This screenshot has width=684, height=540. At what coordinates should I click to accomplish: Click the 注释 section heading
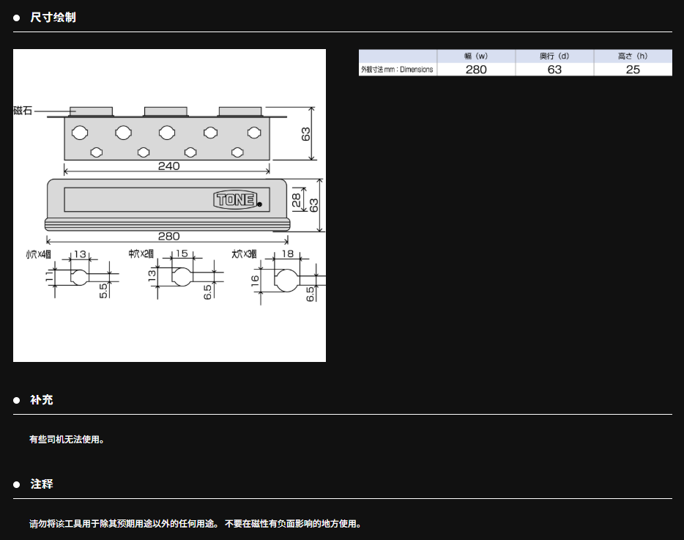point(42,484)
